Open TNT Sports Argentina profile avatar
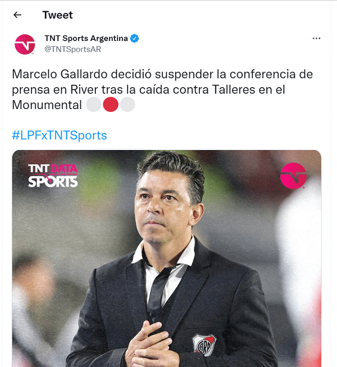 tap(25, 44)
